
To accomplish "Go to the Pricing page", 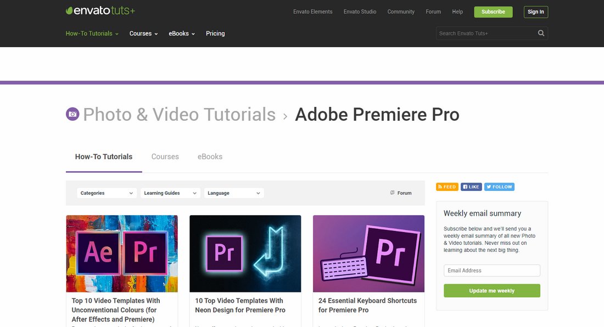I will [215, 33].
